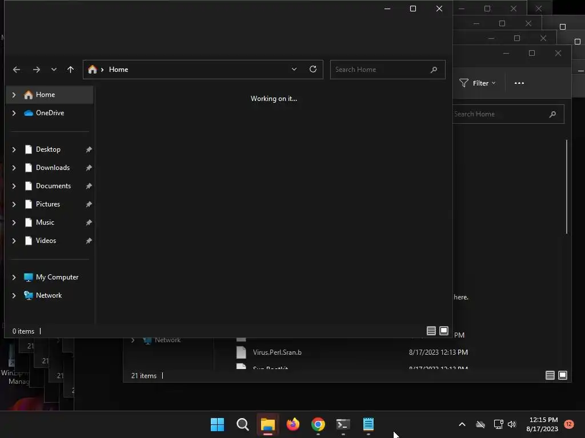Screen dimensions: 585x438
Task: Click the Search Home box in front window
Action: [x=388, y=70]
